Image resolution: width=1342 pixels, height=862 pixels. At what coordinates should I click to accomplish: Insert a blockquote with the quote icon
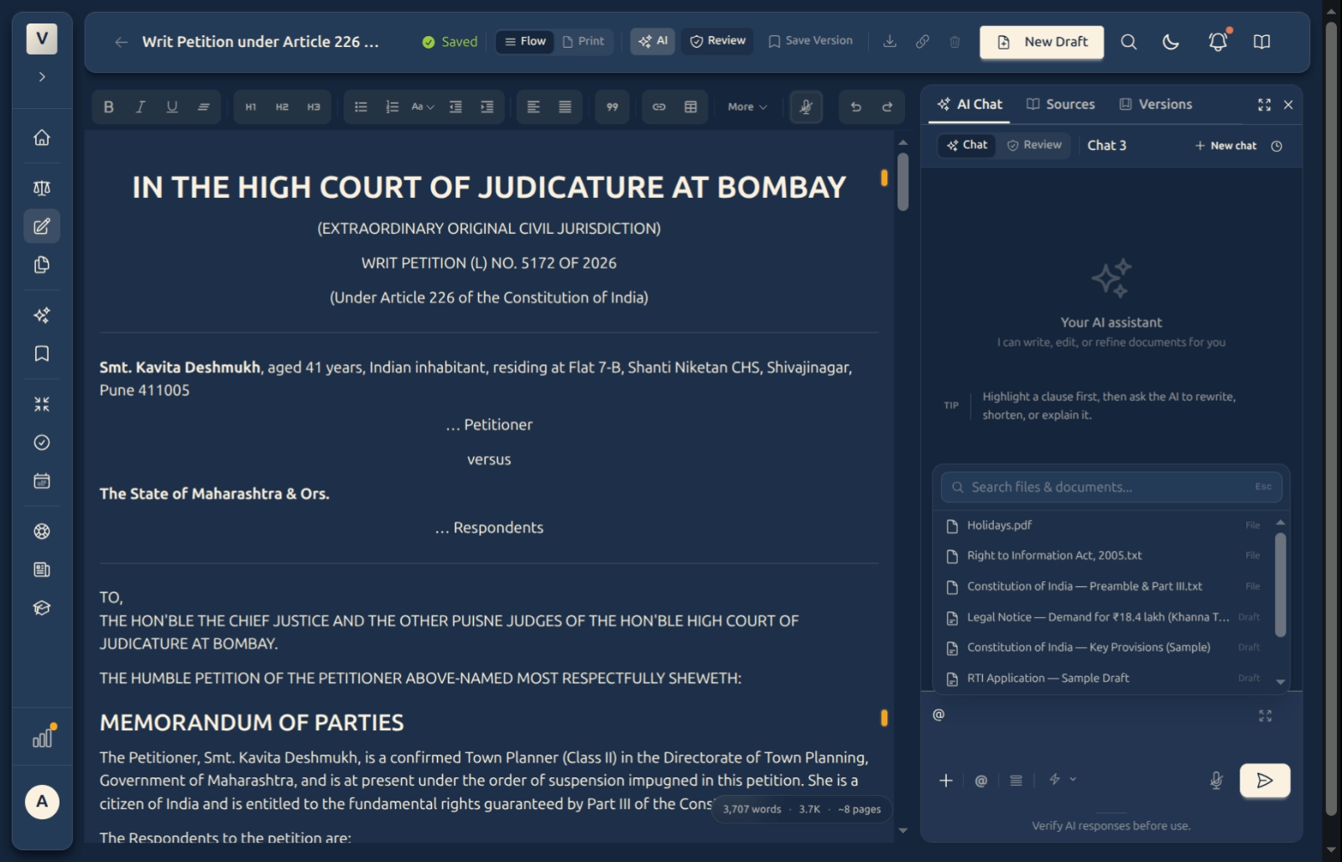[x=612, y=107]
